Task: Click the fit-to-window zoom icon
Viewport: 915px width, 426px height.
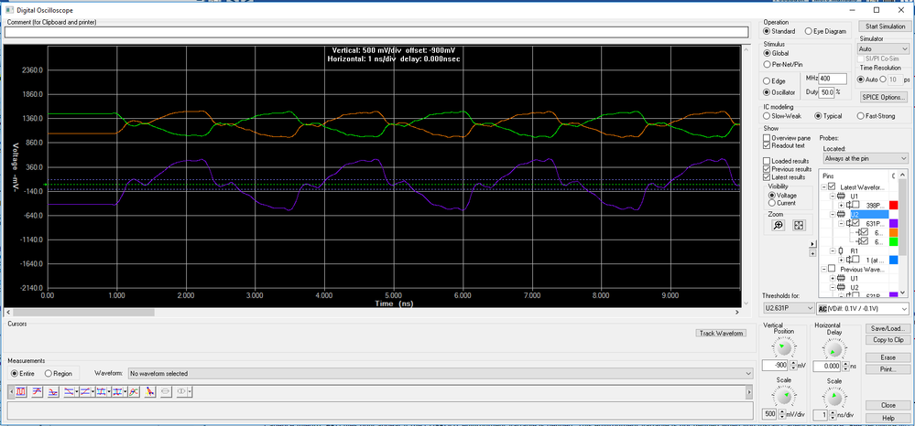Action: pyautogui.click(x=799, y=225)
